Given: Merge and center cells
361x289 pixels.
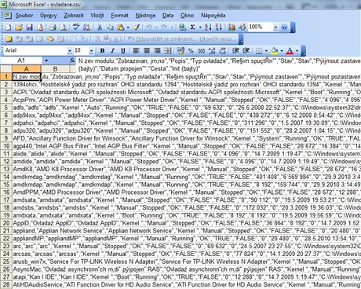Looking at the screenshot, I should 167,50.
